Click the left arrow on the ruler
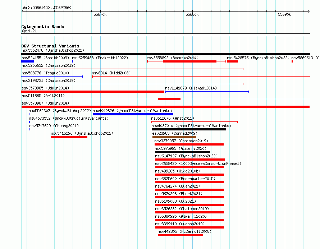Viewport: 320px width, 249px height. pos(22,11)
